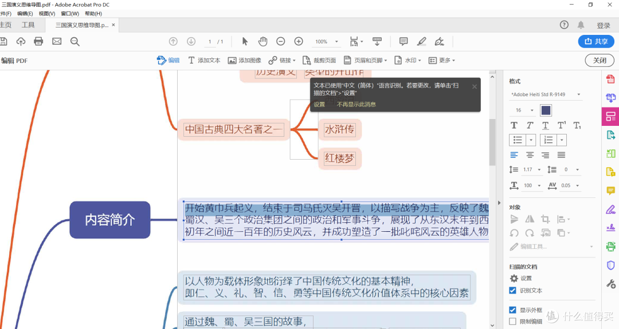Dismiss the language notification popup
The image size is (619, 329).
pyautogui.click(x=475, y=86)
